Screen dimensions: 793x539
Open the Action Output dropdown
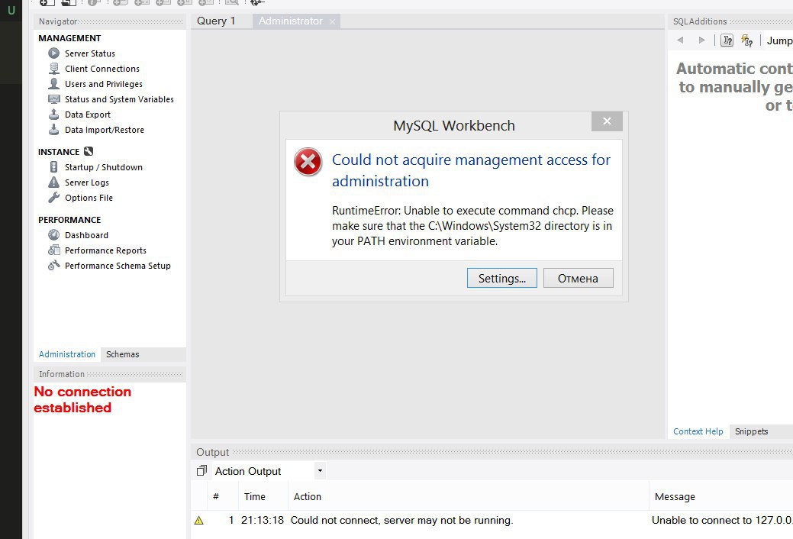pos(320,471)
